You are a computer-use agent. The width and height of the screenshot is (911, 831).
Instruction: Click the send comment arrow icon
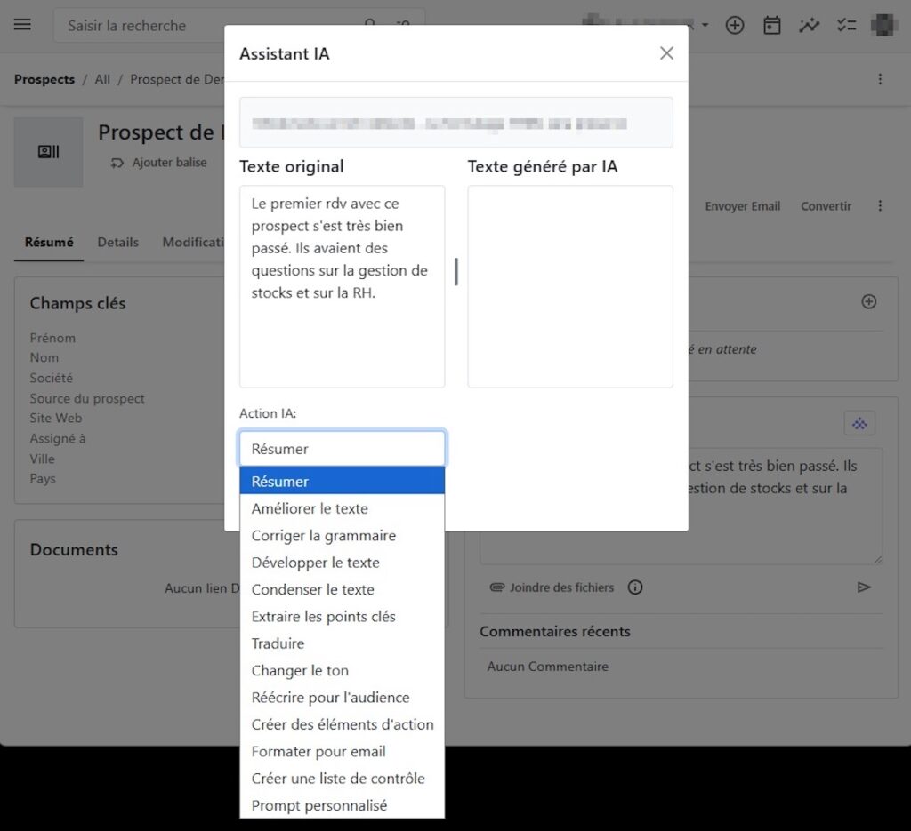coord(864,587)
